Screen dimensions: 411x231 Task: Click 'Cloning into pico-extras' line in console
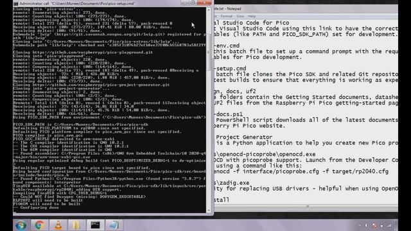48,9
